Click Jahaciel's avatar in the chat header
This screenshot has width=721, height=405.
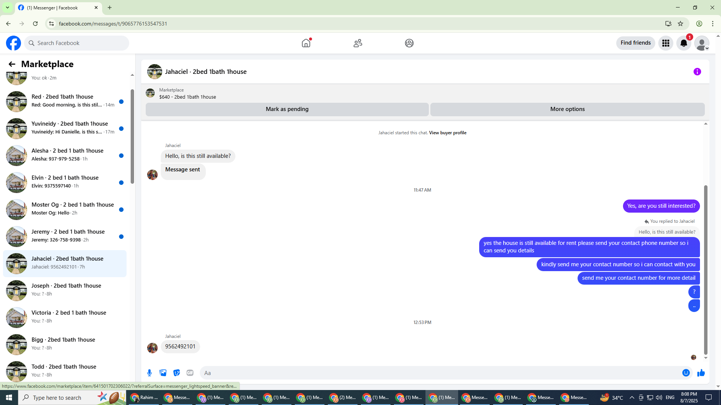coord(154,72)
